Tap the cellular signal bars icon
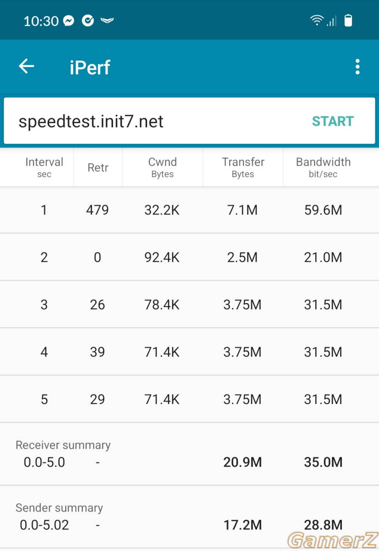 [x=332, y=21]
